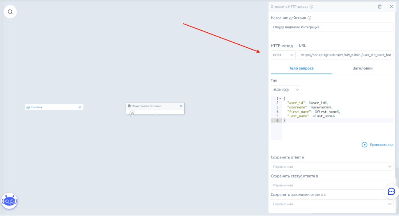Viewport: 399px width, 216px height.
Task: Collapse code fold arrow at line 1
Action: point(281,98)
